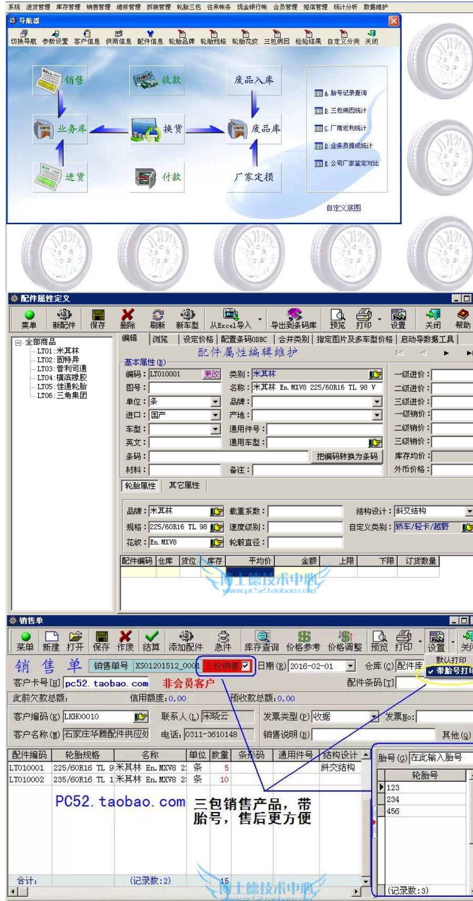Open the A.胎号记录查询 link
Screen dimensions: 473x901
pyautogui.click(x=341, y=93)
